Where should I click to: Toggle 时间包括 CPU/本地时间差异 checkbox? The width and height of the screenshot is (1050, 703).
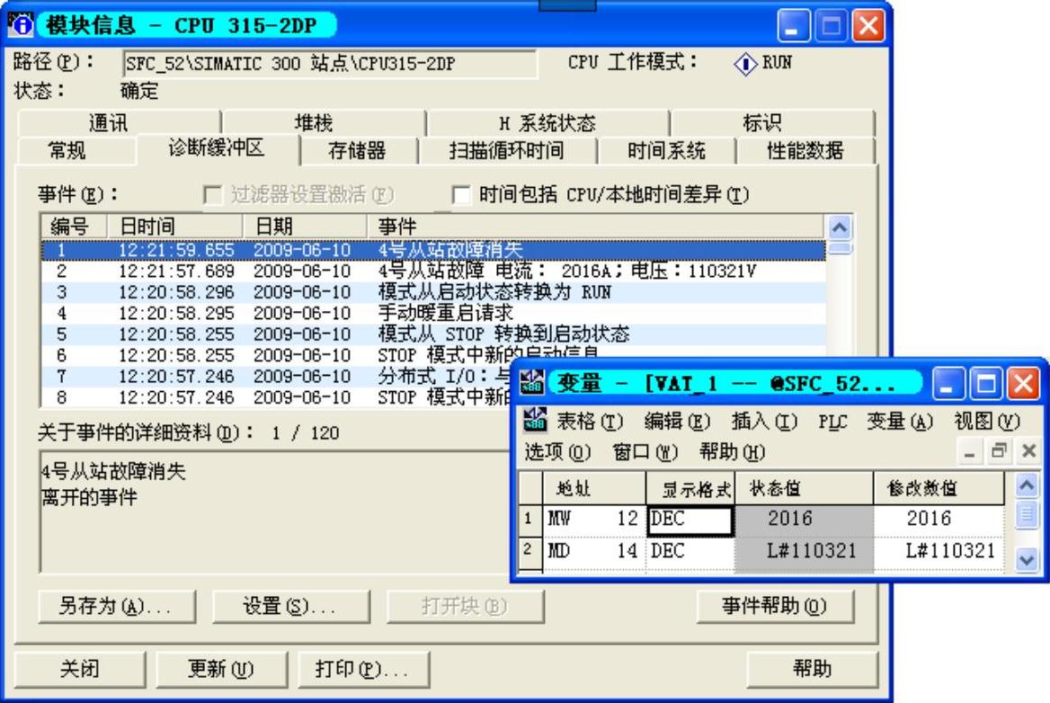(460, 195)
